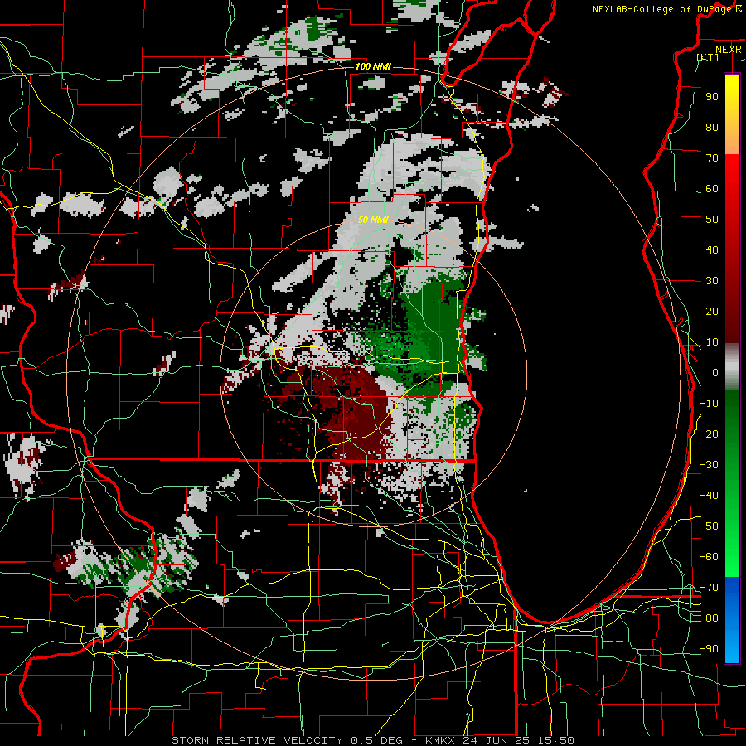Click the -20 value on the velocity scale
This screenshot has height=746, width=746.
[x=709, y=434]
